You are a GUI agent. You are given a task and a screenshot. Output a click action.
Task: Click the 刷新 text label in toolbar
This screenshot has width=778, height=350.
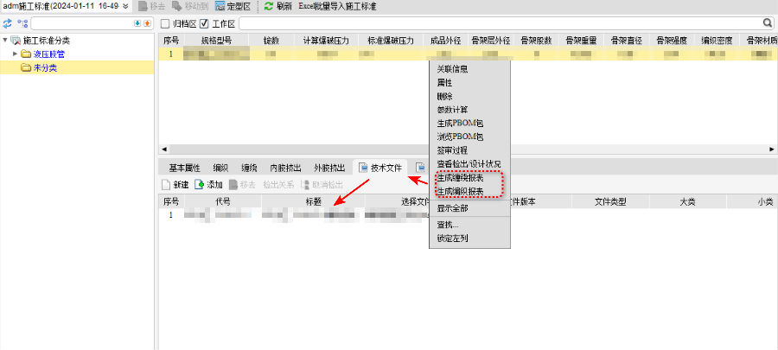pos(284,6)
